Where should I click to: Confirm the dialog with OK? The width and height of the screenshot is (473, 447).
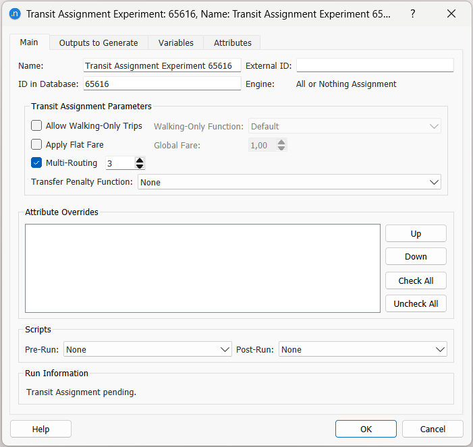[366, 429]
